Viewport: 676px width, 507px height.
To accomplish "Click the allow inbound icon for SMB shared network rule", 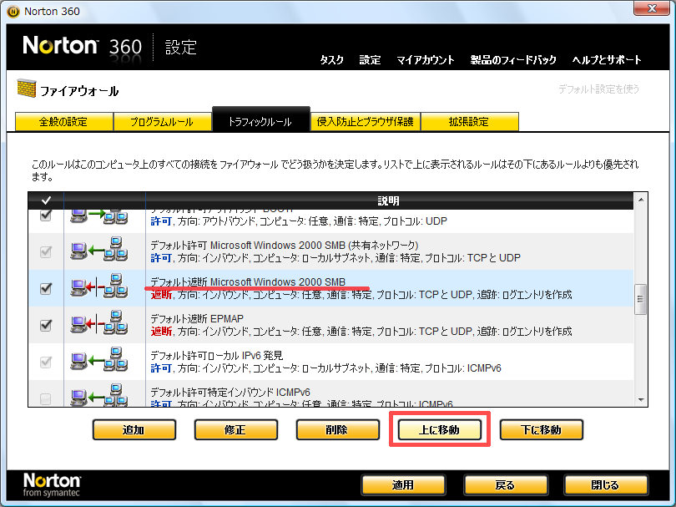I will click(x=98, y=251).
